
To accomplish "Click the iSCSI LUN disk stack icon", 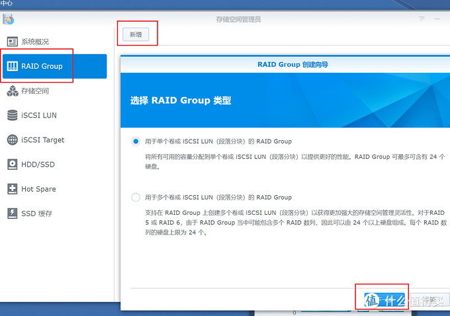I will click(x=13, y=115).
